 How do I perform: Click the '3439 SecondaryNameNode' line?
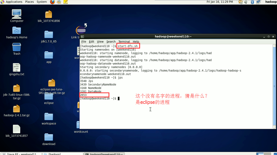tap(98, 85)
